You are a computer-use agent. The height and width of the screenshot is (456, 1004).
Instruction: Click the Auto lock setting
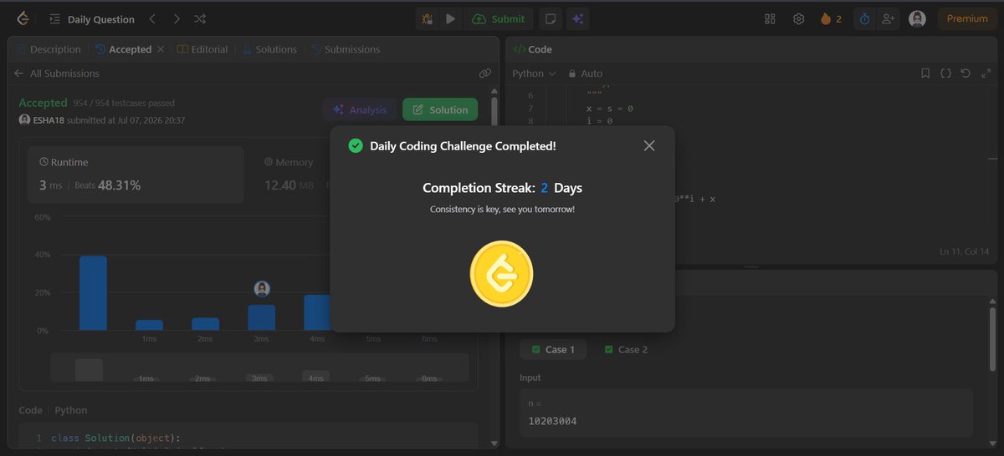[x=585, y=73]
